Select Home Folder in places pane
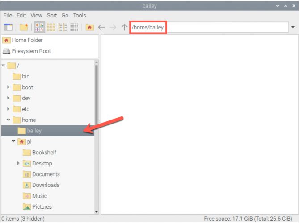The height and width of the screenshot is (223, 299). 50,40
